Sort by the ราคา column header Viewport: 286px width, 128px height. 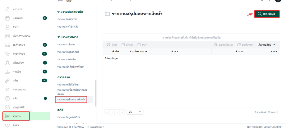pyautogui.click(x=262, y=52)
